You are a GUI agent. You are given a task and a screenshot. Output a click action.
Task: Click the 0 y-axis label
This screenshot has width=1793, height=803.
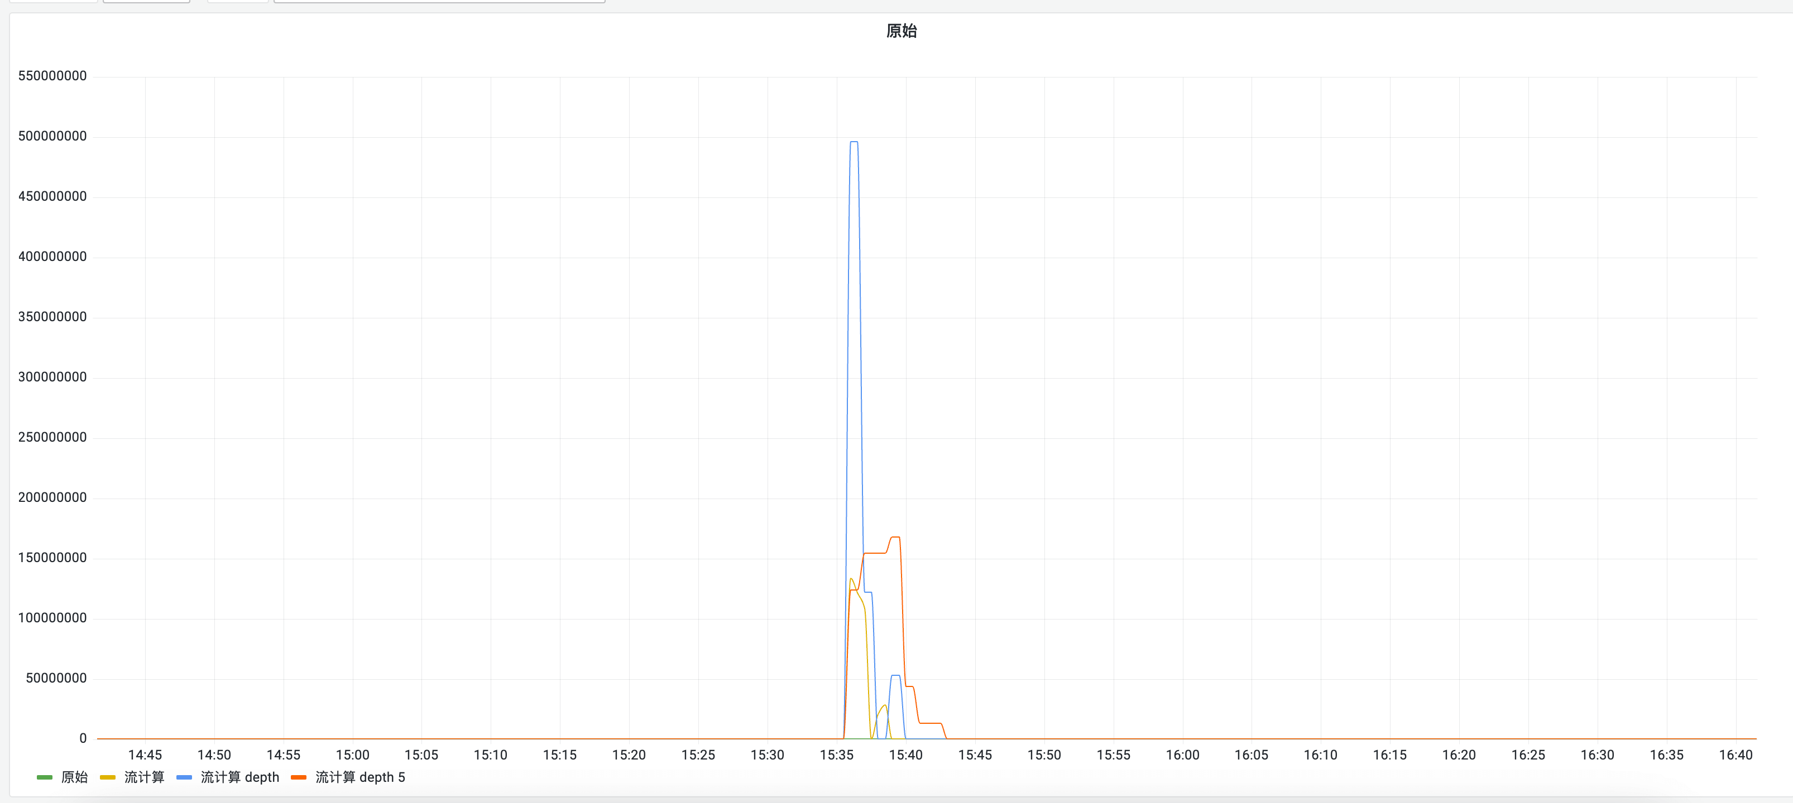pyautogui.click(x=83, y=738)
